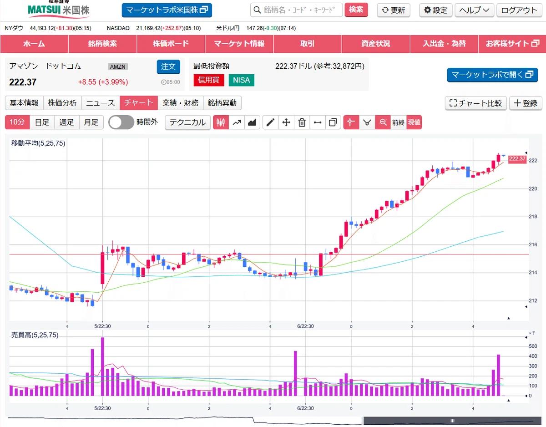This screenshot has height=427, width=546.
Task: Click the NASDAQ index value 21,169.42
Action: click(149, 28)
